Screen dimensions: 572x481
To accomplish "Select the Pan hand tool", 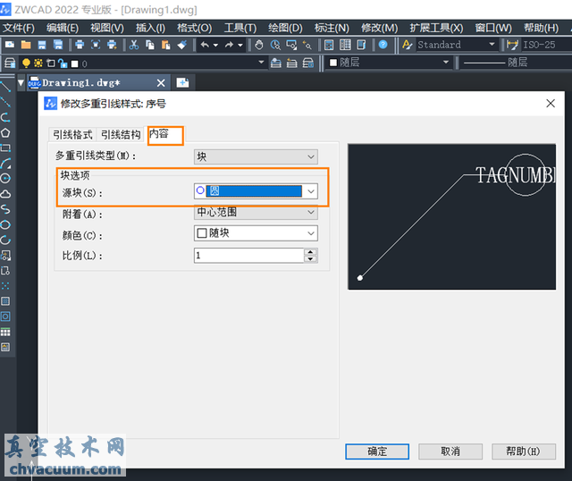I will [x=259, y=45].
